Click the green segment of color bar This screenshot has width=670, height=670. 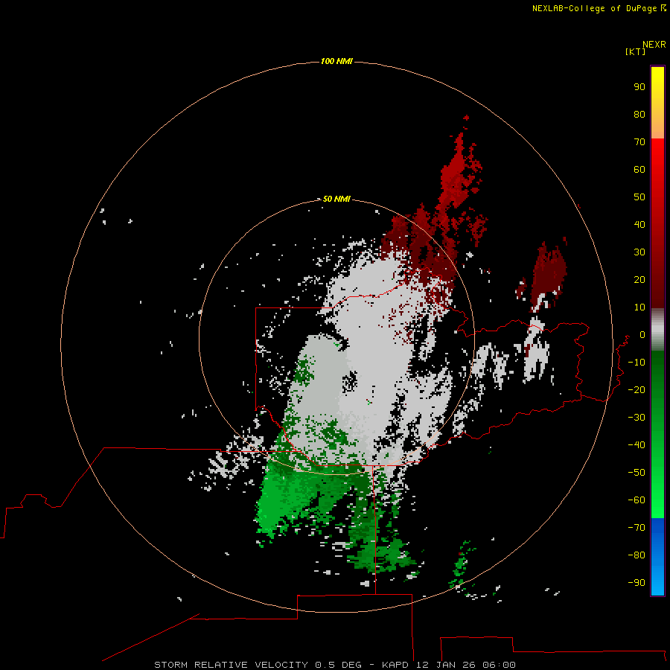657,434
